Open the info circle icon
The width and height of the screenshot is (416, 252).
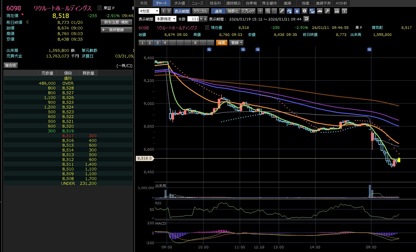[305, 11]
